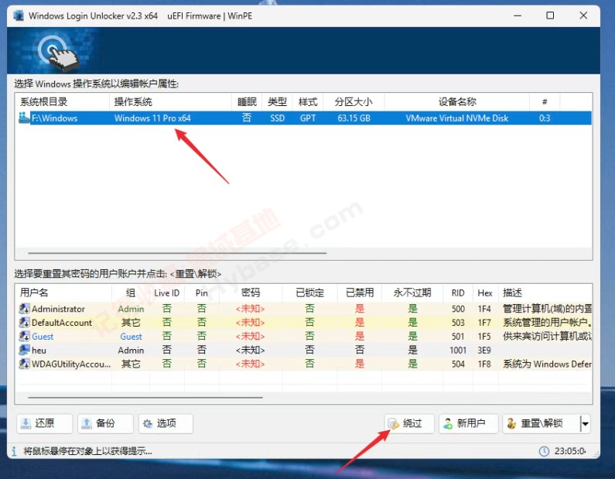Open the dropdown arrow beside 重置\解锁
Screen dimensions: 615x479
(585, 424)
